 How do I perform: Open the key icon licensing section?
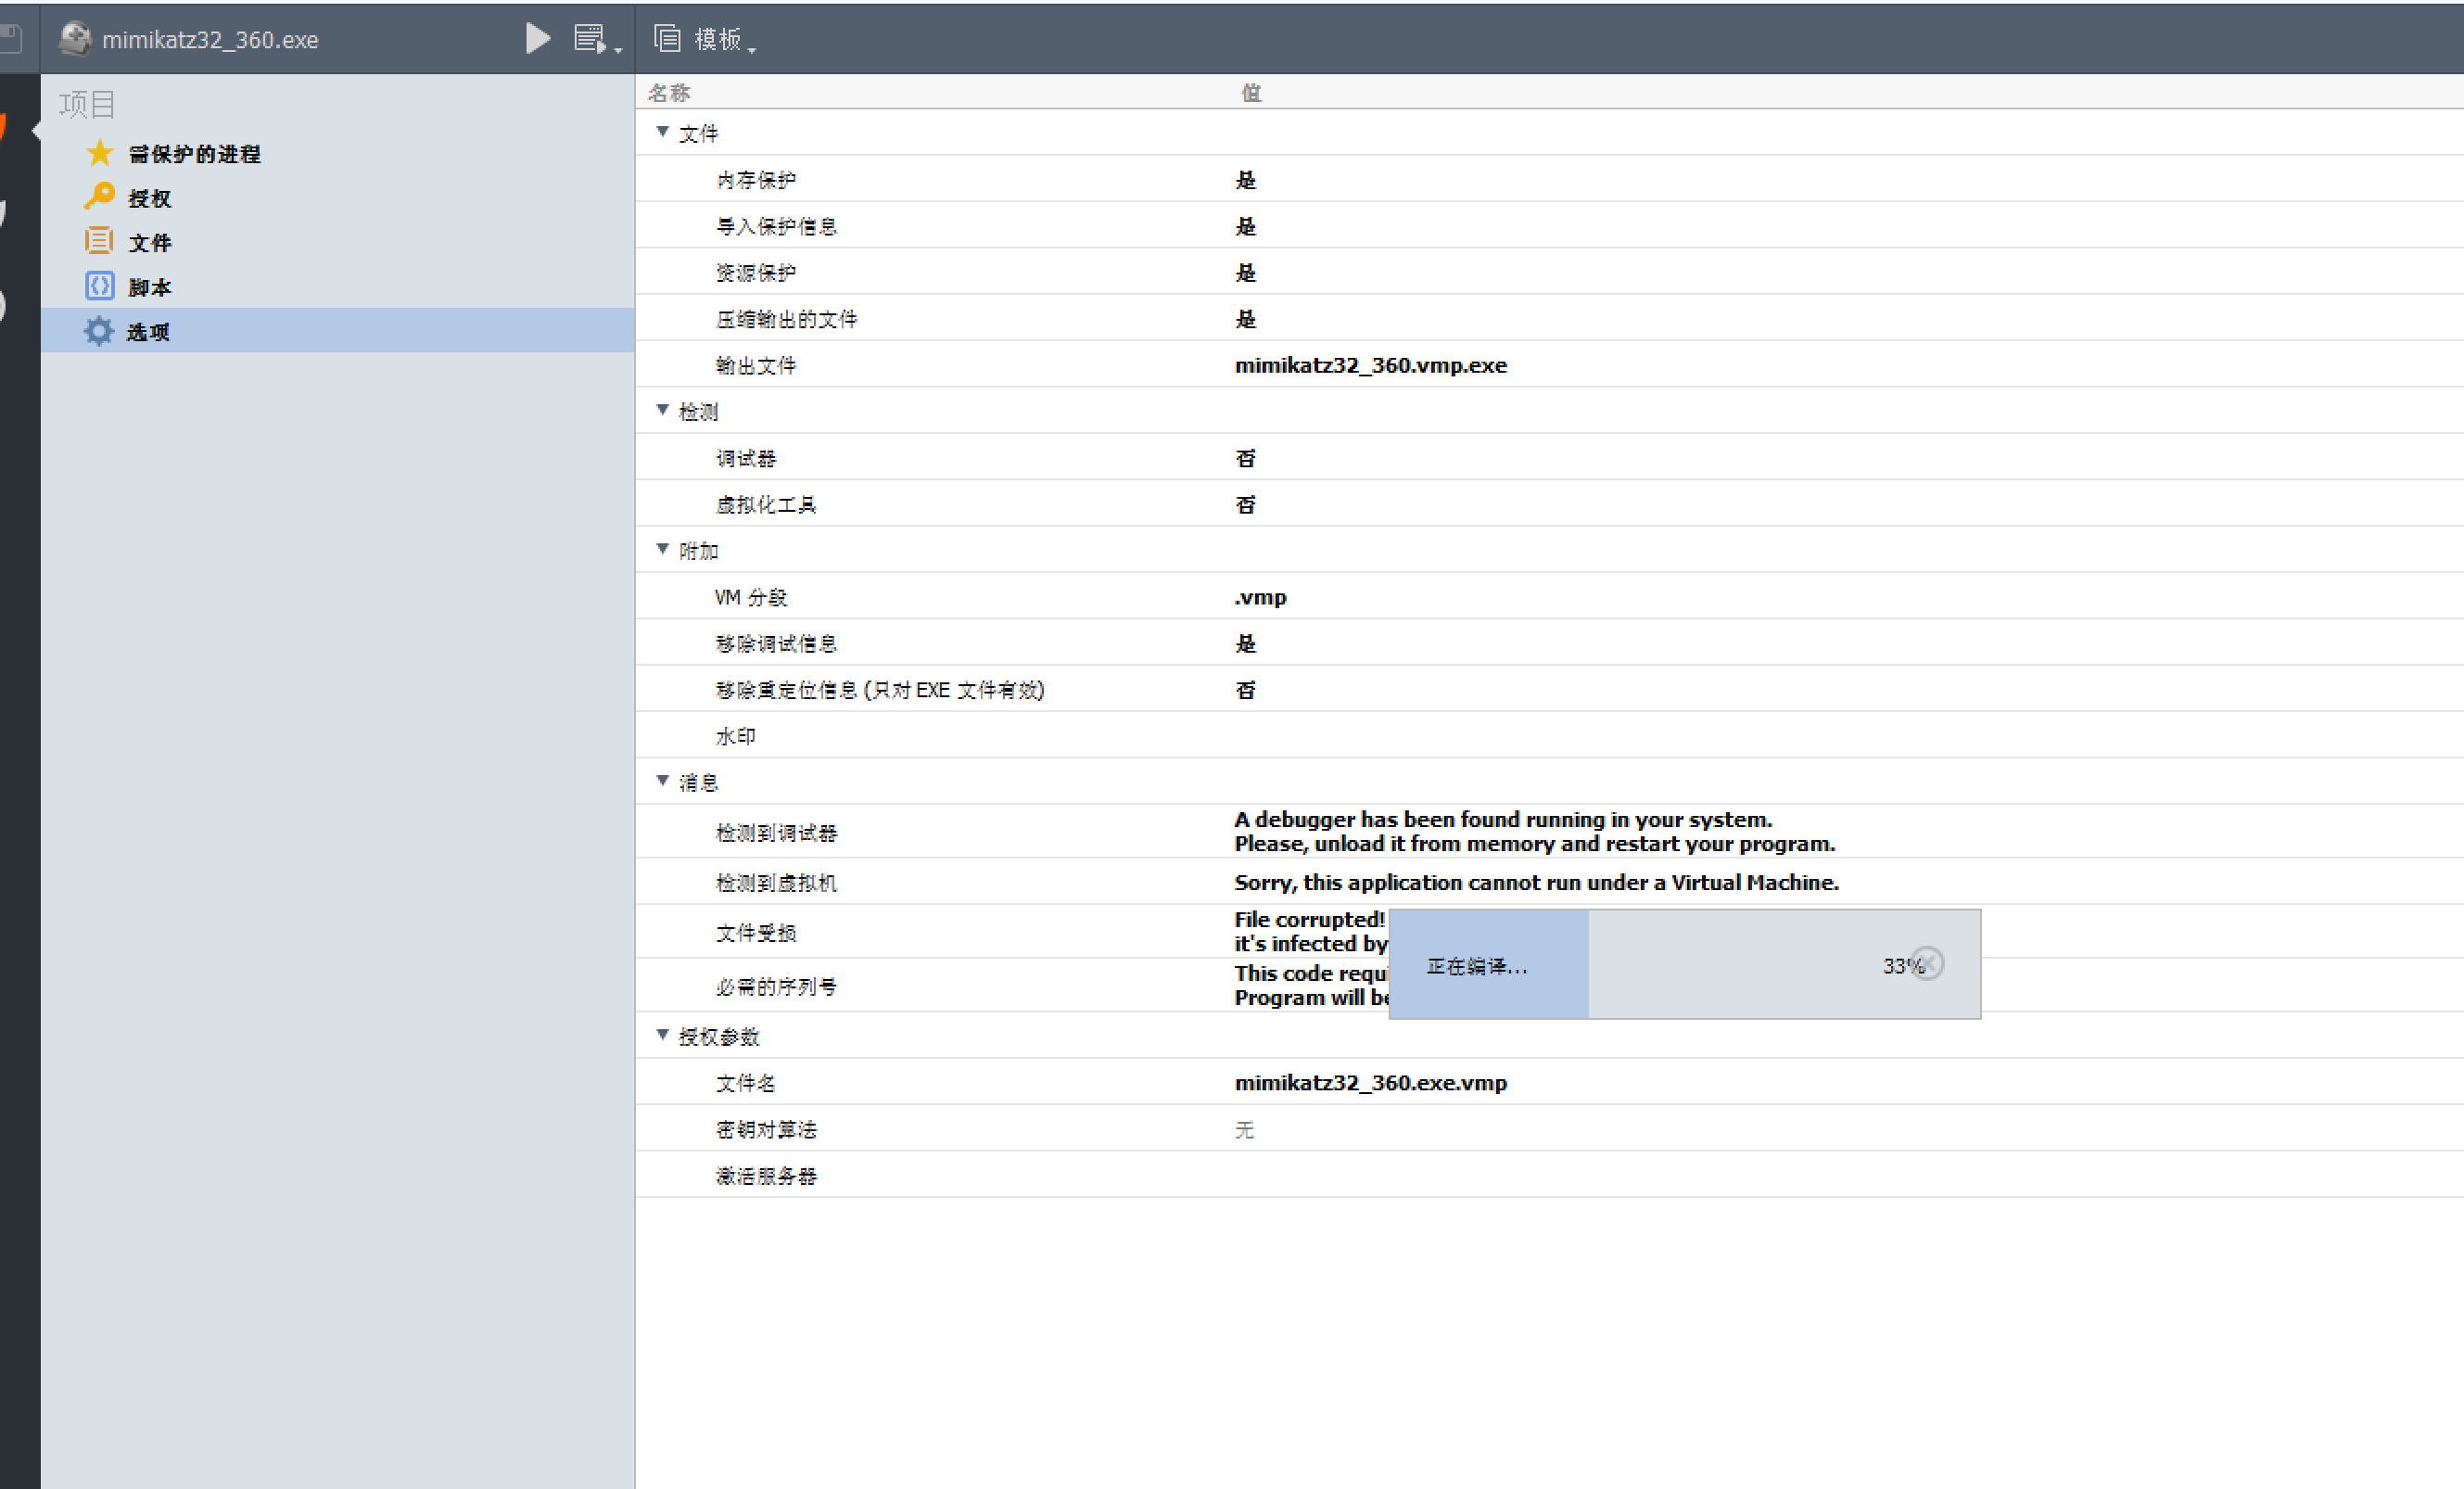[99, 197]
